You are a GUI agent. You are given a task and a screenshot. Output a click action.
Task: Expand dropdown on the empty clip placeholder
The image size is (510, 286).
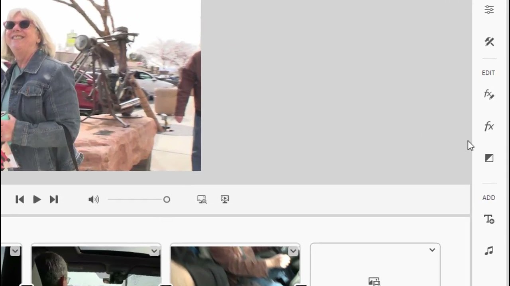coord(432,250)
